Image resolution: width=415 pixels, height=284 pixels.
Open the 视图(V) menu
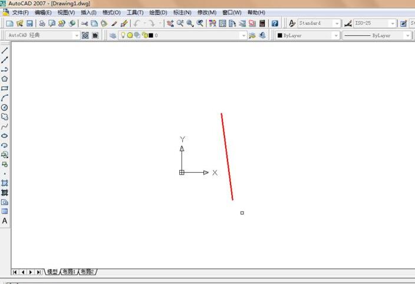click(x=66, y=12)
